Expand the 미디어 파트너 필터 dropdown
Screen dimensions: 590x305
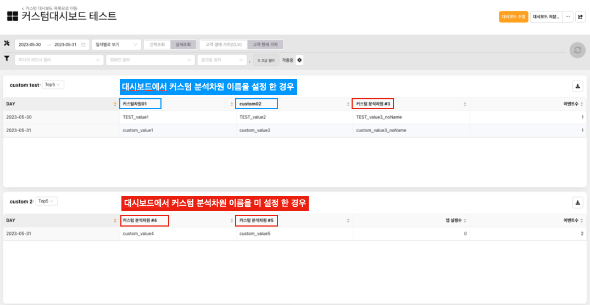[60, 60]
